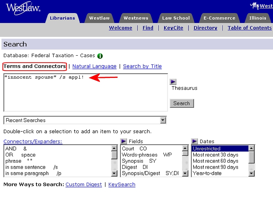Click the green database info icon
Viewport: 273px width, 198px height.
click(x=100, y=56)
